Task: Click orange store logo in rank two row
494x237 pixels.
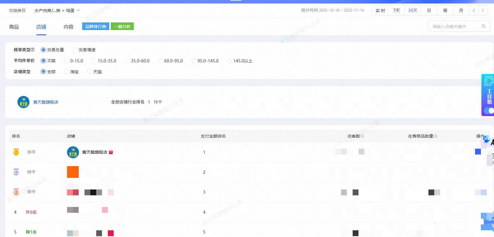Action: point(73,172)
